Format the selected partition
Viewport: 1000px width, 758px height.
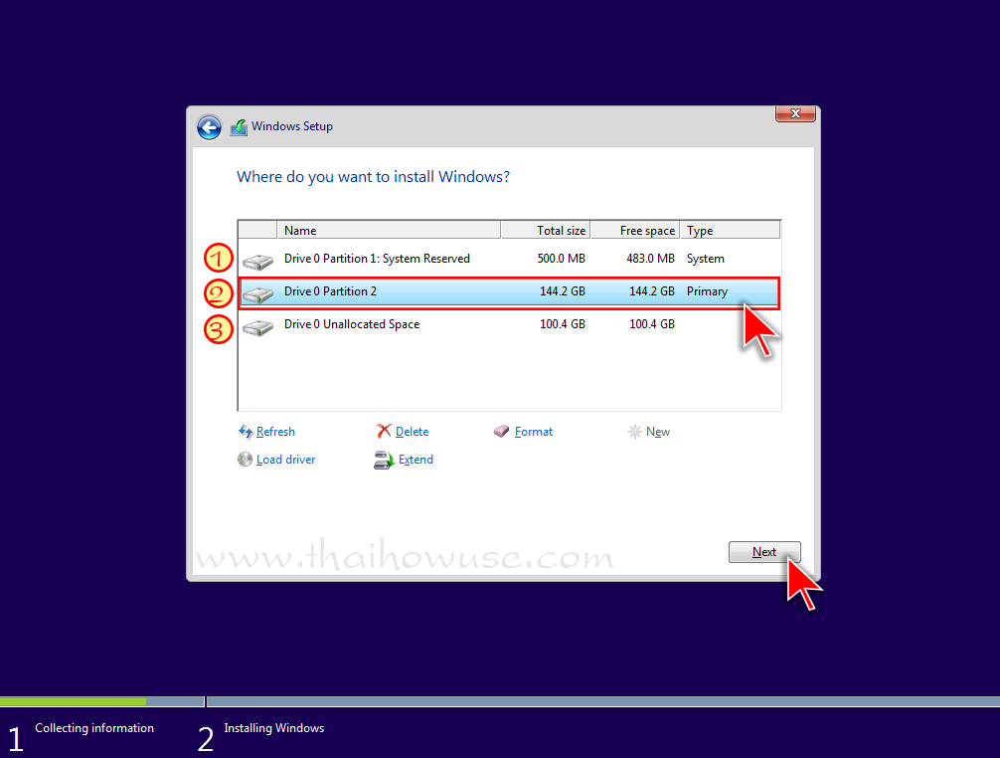534,432
